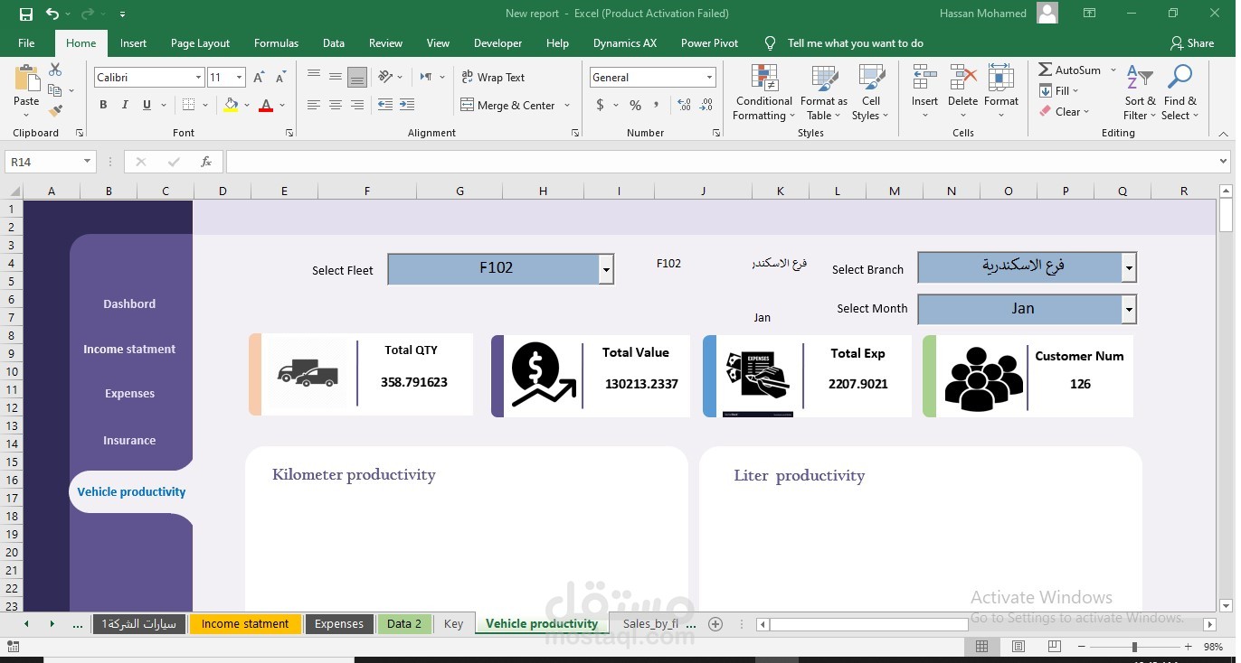Viewport: 1241px width, 663px height.
Task: Click the Find & Select magnifier icon
Action: [x=1180, y=79]
